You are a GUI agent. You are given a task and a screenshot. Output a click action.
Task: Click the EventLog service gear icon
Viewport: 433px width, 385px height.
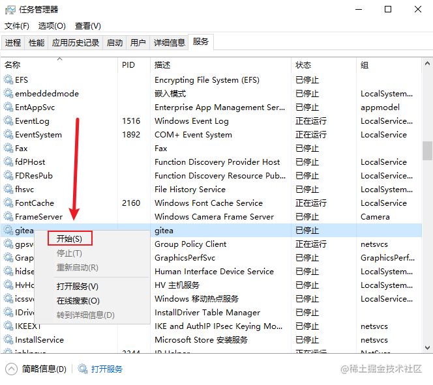click(8, 121)
